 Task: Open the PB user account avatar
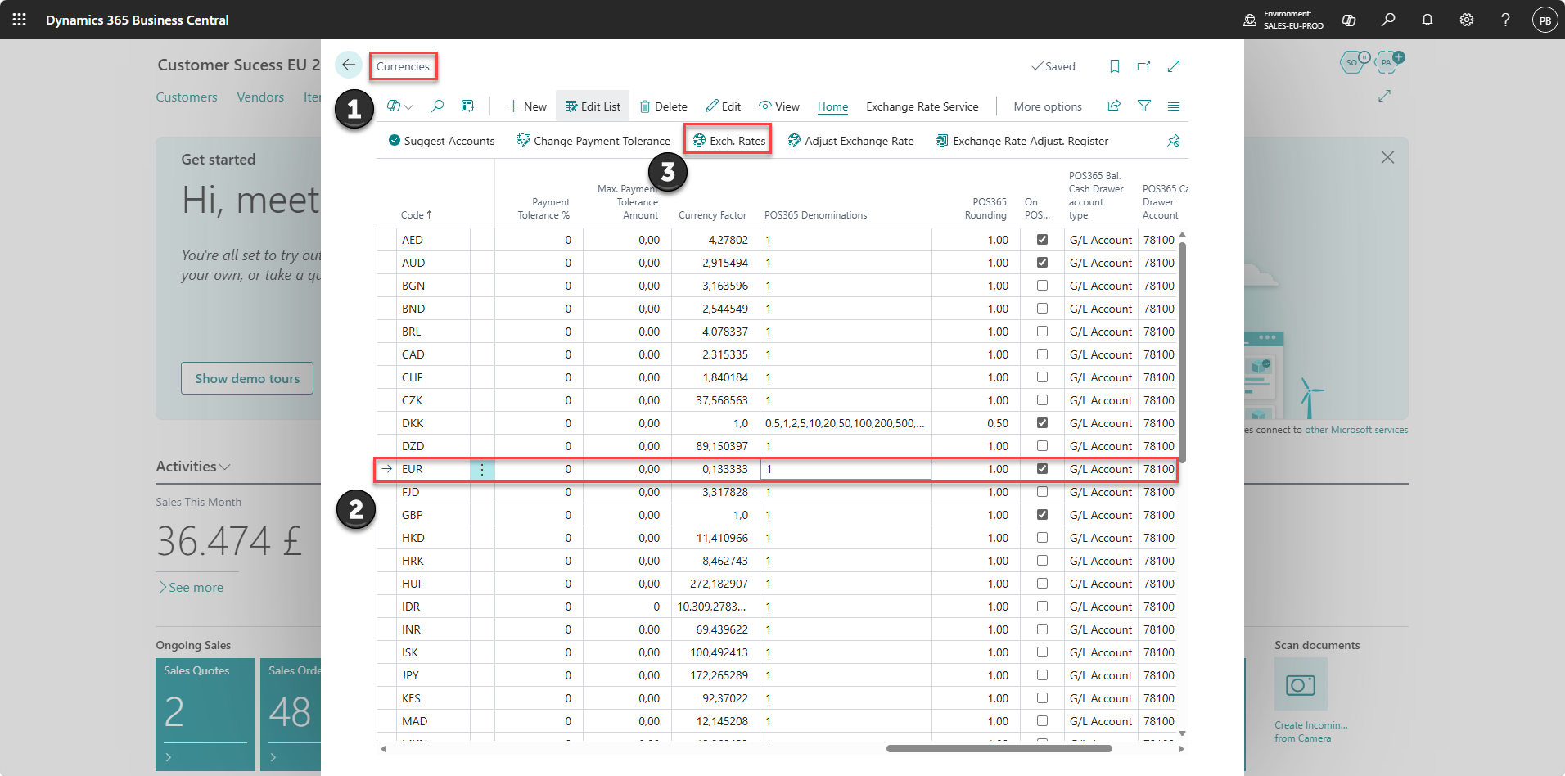click(1545, 20)
